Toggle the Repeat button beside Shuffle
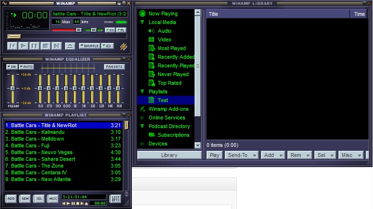The width and height of the screenshot is (373, 209). [107, 46]
